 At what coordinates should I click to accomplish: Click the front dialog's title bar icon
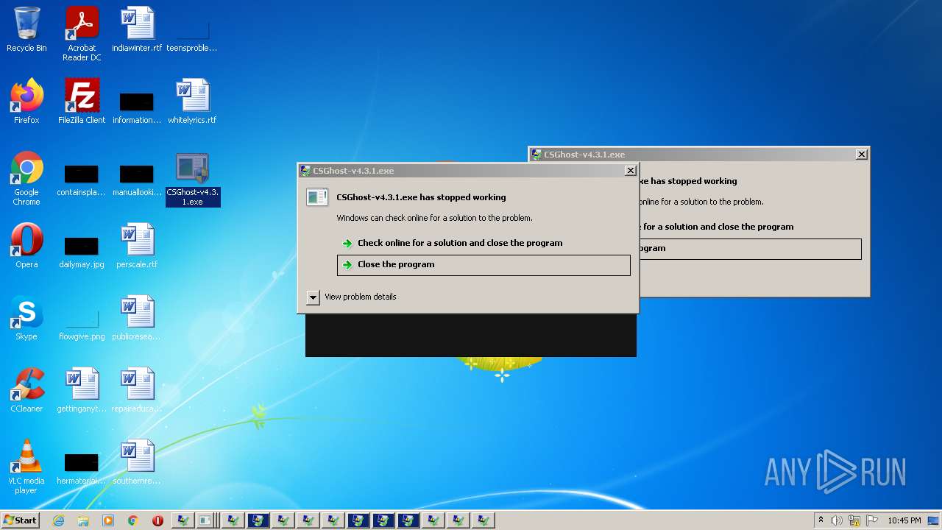point(305,171)
